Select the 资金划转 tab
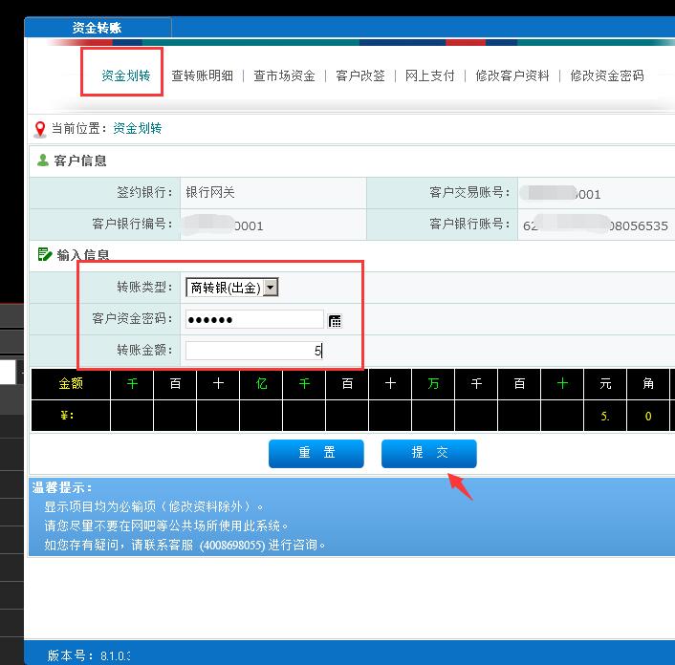675x665 pixels. coord(125,75)
